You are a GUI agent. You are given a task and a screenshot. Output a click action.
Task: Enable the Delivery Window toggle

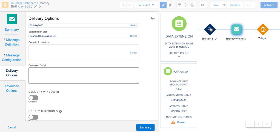click(33, 98)
